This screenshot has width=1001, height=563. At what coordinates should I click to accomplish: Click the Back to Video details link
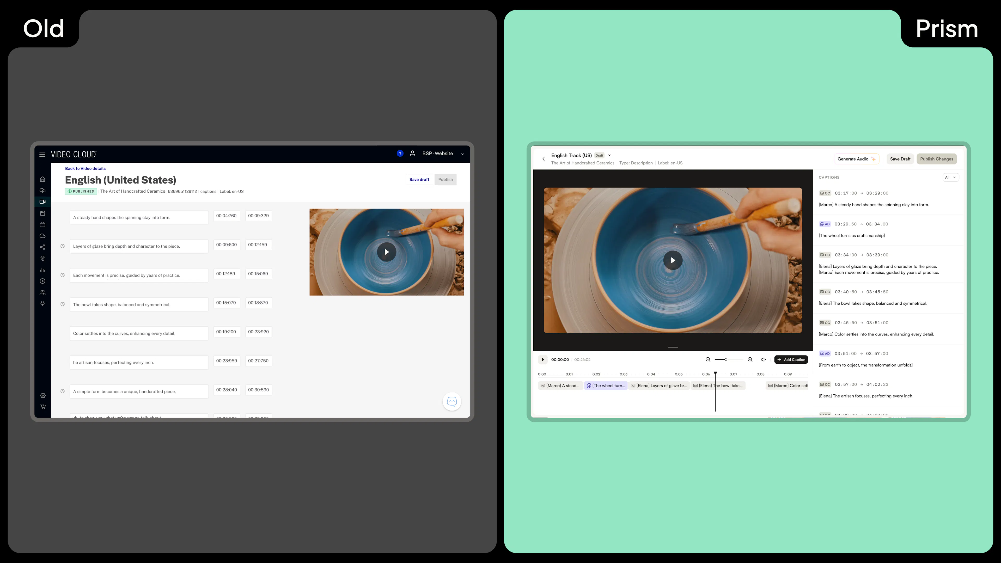click(x=85, y=169)
